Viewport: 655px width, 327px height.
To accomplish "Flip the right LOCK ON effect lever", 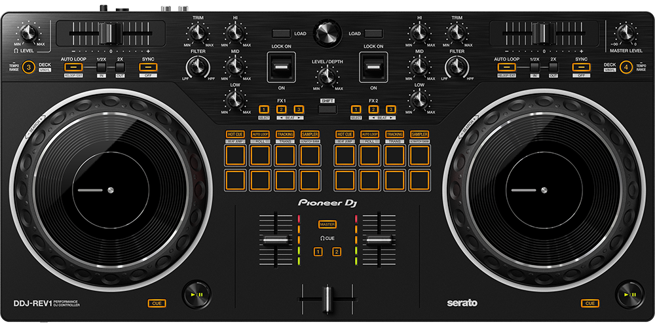I will tap(373, 67).
